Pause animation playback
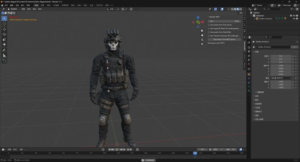 click(117, 150)
